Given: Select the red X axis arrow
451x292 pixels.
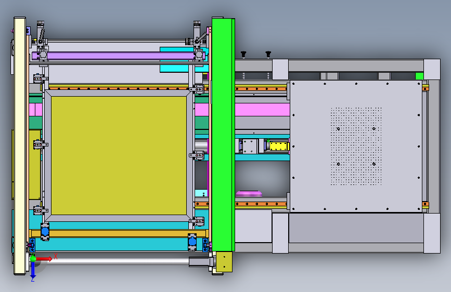Looking at the screenshot, I should (x=44, y=259).
